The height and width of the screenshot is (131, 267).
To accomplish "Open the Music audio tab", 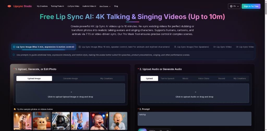I will (x=185, y=78).
